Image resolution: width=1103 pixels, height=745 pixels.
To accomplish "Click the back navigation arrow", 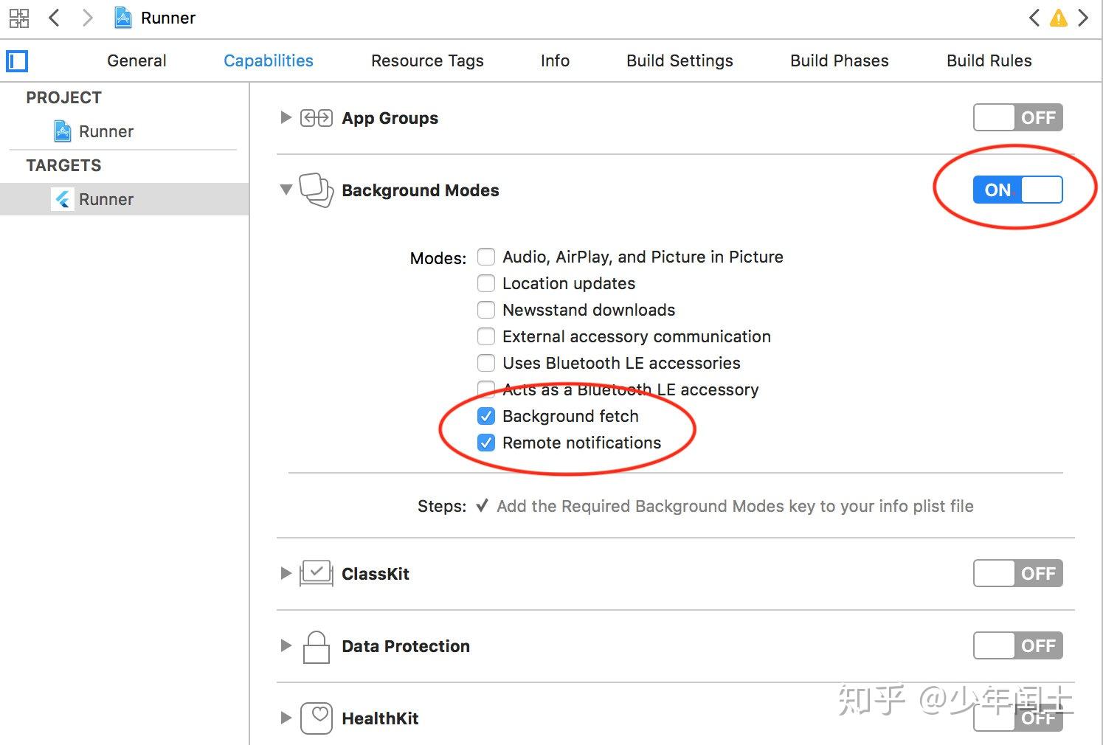I will coord(54,17).
